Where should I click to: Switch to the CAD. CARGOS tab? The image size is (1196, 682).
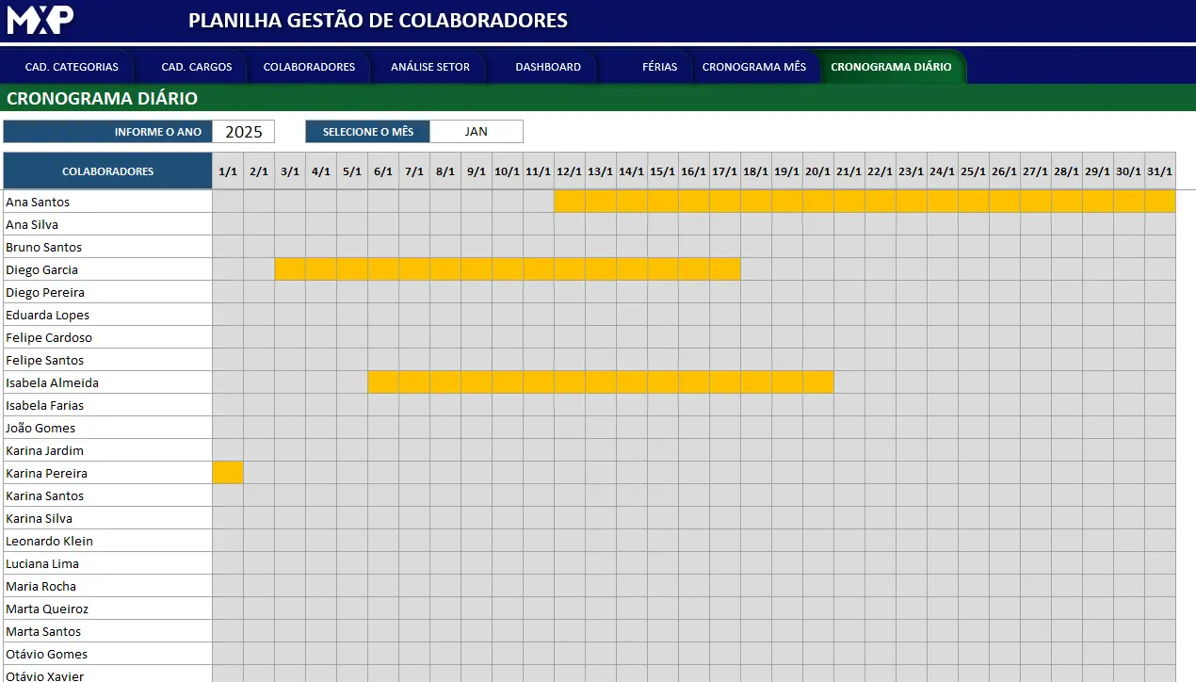coord(197,67)
